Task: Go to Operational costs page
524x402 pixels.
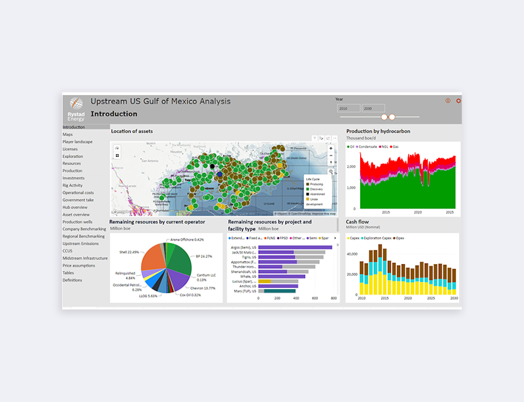Action: click(78, 193)
